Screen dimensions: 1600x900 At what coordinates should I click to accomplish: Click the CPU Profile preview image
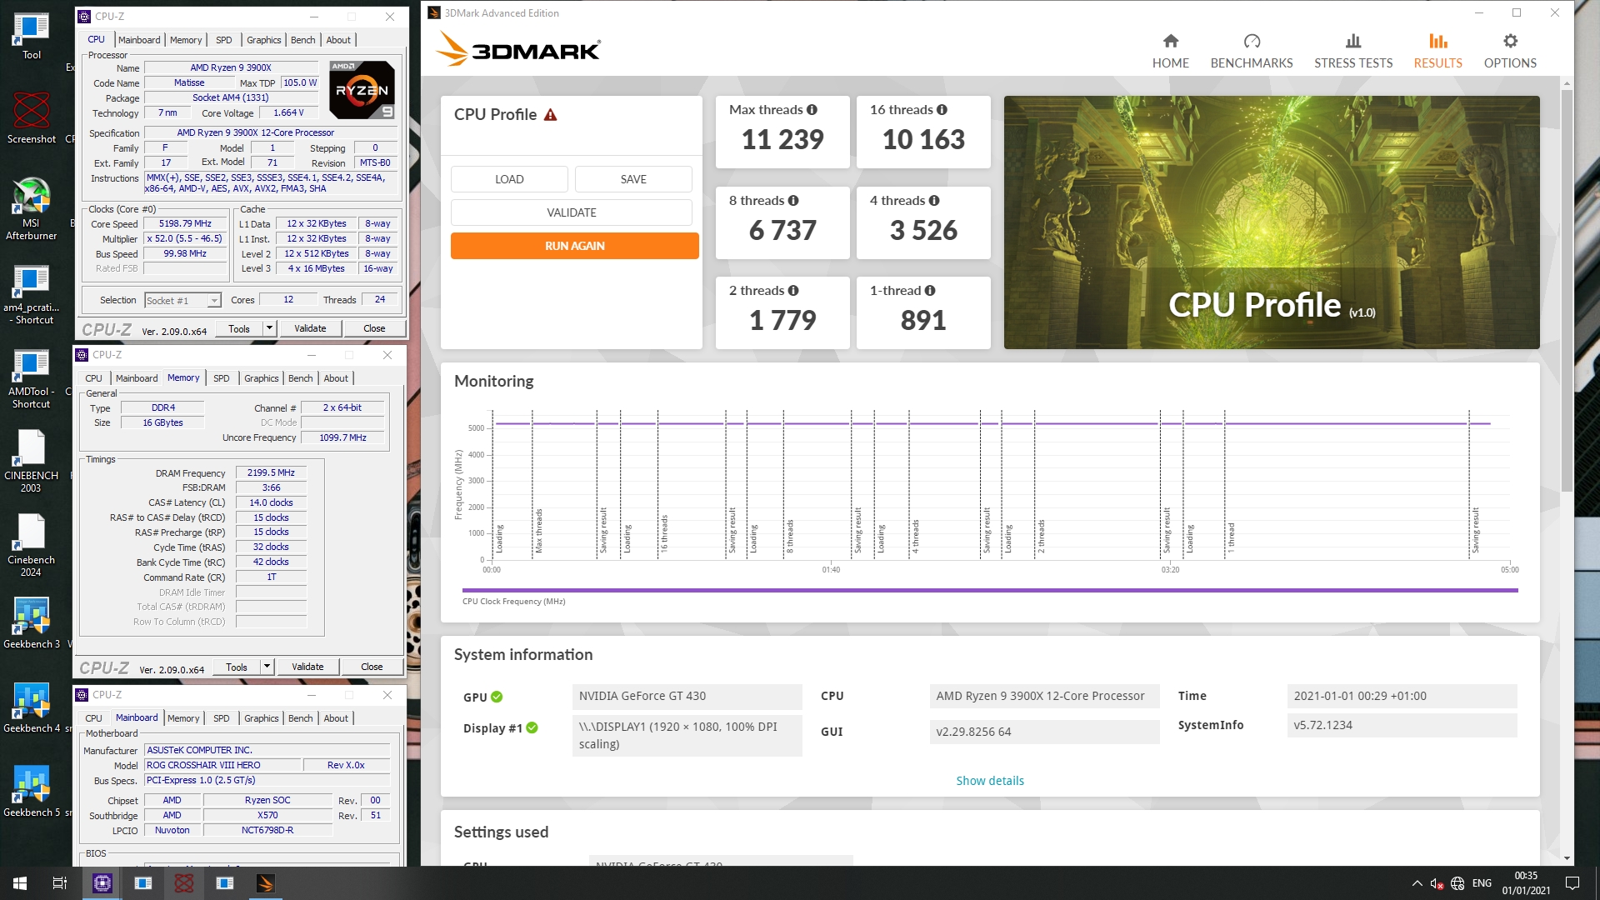pyautogui.click(x=1272, y=222)
